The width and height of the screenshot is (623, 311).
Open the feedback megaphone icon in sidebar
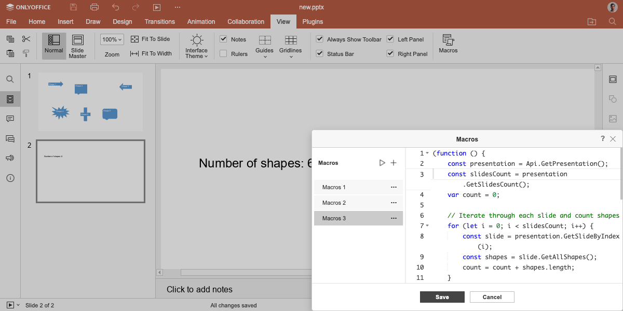(x=10, y=158)
